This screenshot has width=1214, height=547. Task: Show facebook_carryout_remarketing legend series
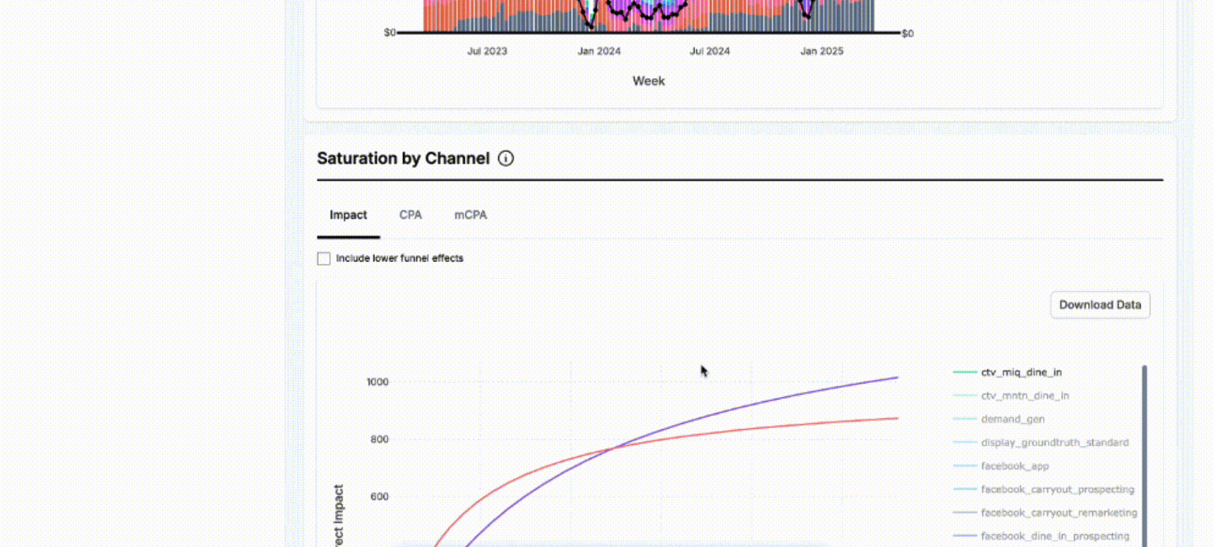[x=1058, y=513]
